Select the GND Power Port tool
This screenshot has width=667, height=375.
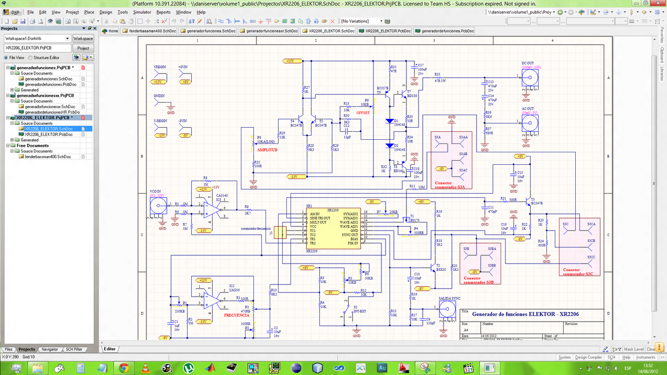click(261, 21)
